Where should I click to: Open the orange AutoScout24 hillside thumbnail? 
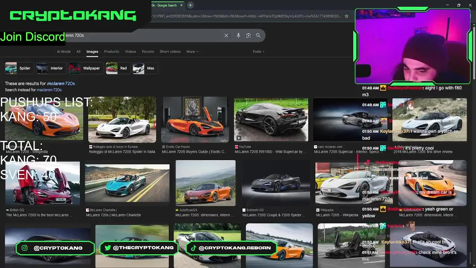pos(206,183)
